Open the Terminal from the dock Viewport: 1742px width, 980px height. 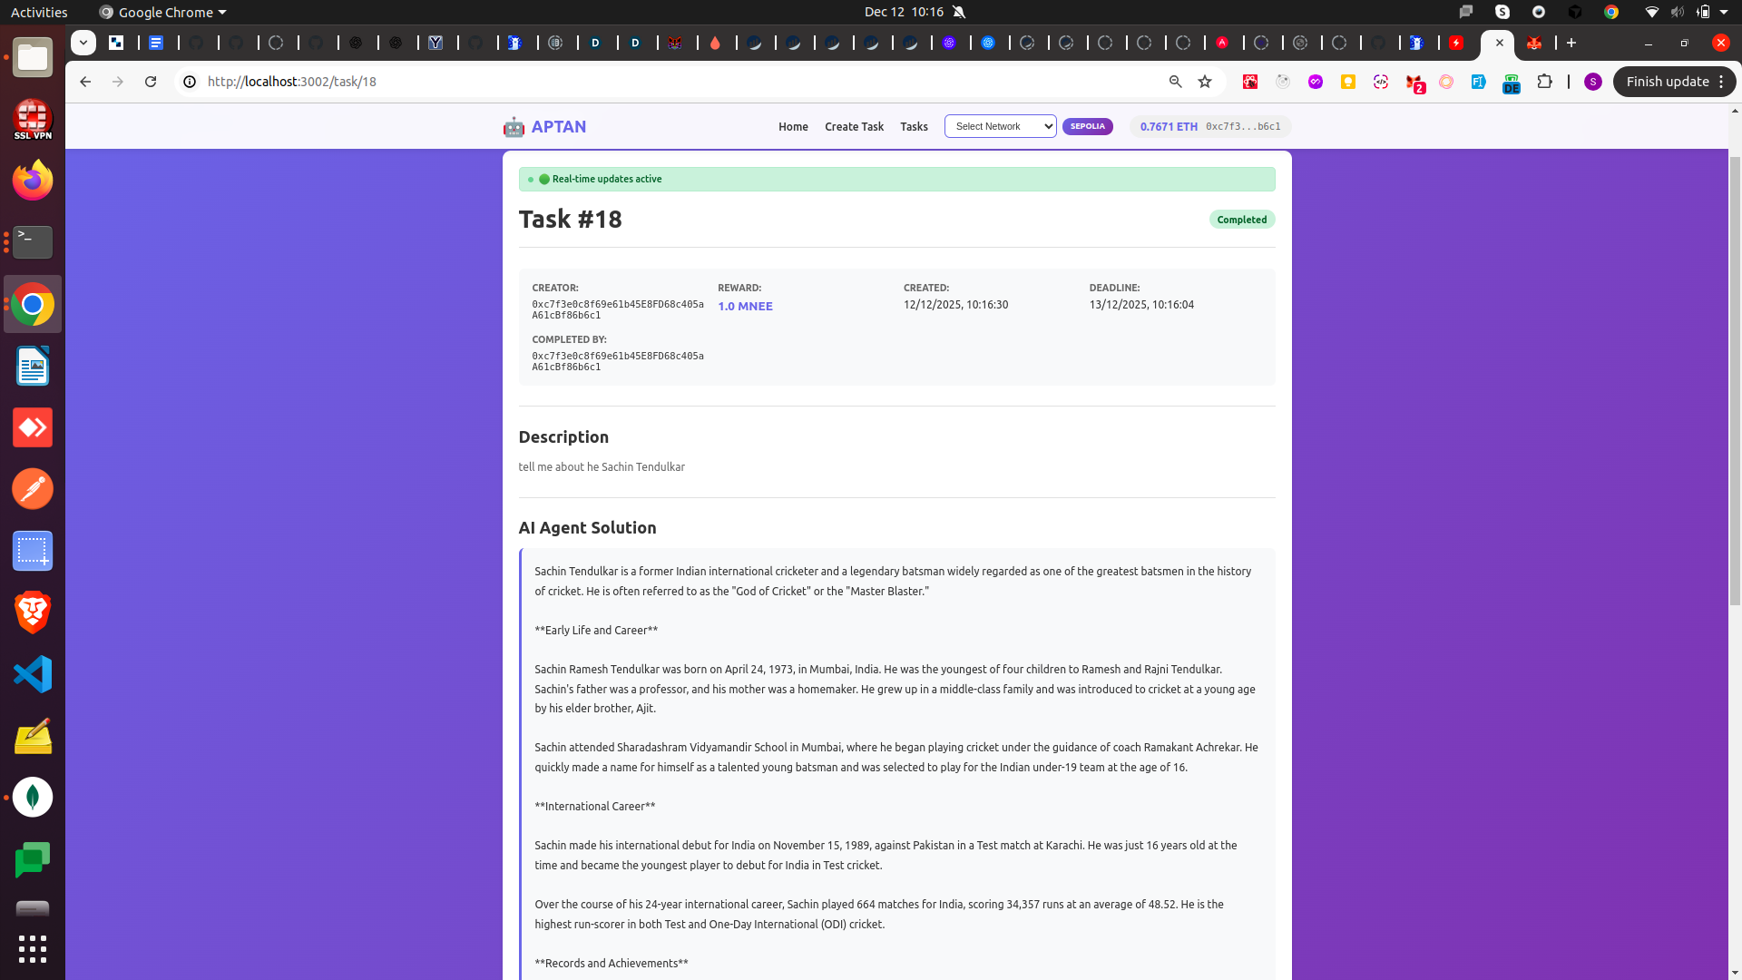(x=33, y=242)
